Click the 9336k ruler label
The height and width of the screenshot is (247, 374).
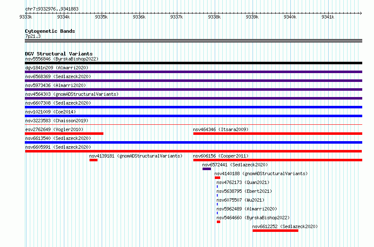pyautogui.click(x=139, y=17)
